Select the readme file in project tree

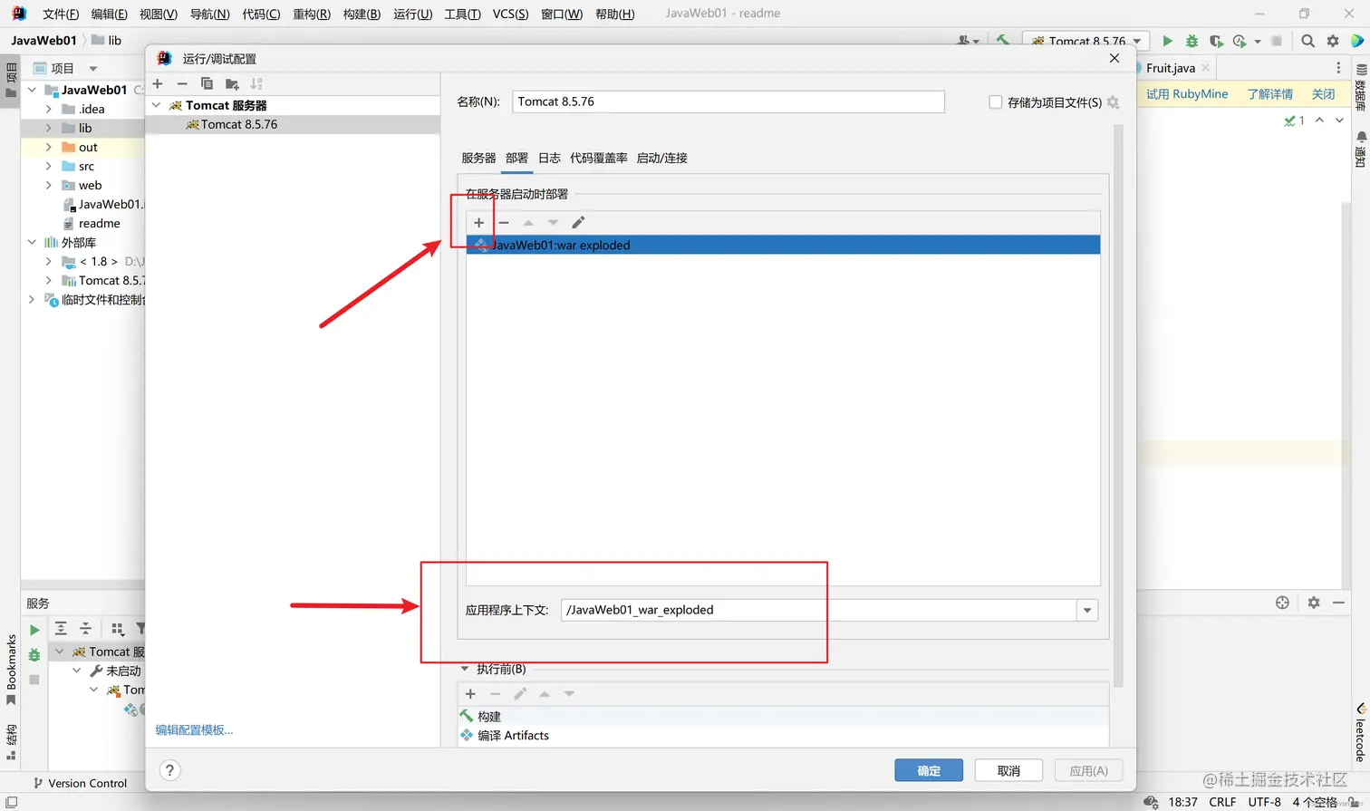pyautogui.click(x=99, y=223)
